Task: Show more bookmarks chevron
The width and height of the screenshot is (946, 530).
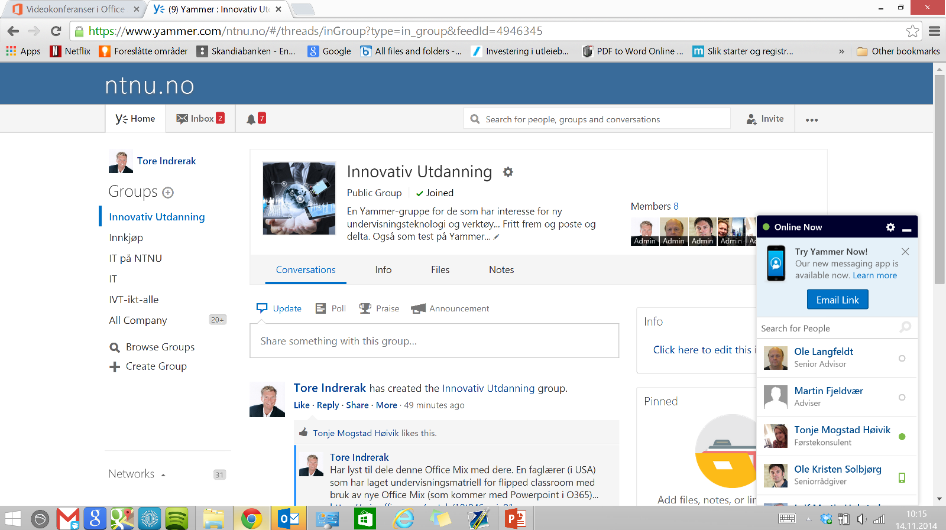Action: [841, 51]
